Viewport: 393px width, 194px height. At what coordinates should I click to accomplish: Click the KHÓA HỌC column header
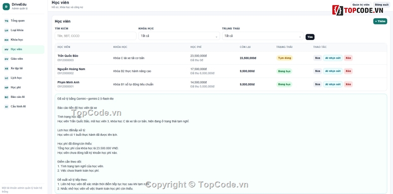[120, 47]
